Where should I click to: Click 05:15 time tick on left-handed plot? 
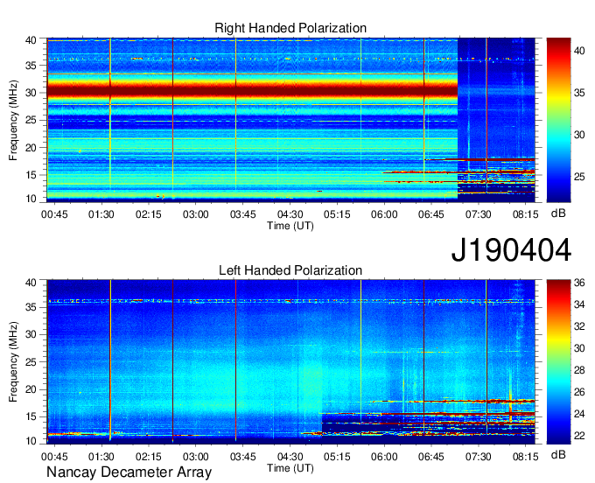coord(337,457)
